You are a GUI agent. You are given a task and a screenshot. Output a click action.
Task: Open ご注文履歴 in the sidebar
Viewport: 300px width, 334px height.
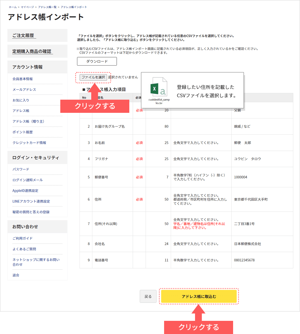(23, 36)
